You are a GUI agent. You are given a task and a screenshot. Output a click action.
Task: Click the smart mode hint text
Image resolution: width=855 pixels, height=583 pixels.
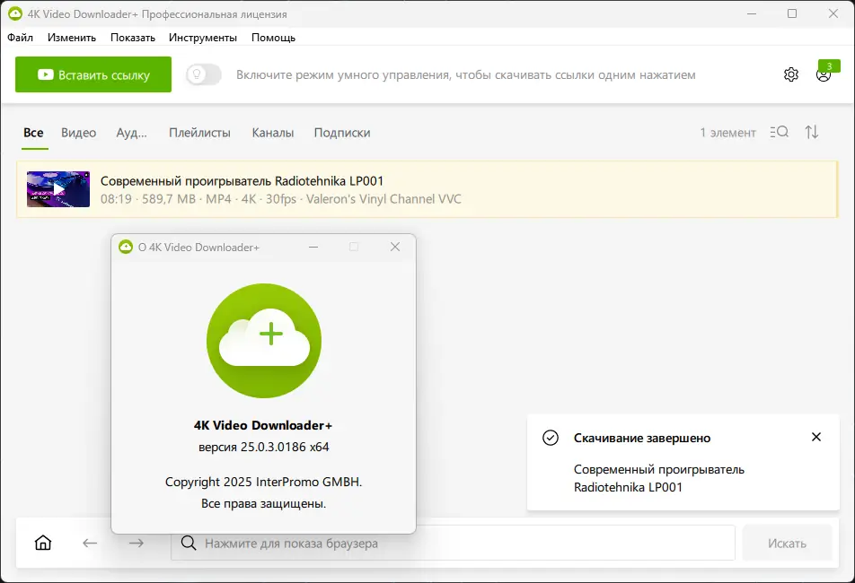(x=465, y=74)
